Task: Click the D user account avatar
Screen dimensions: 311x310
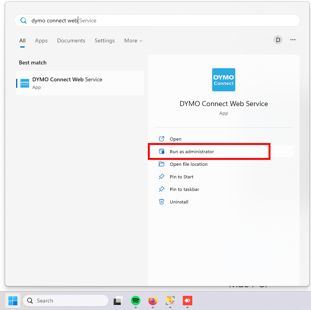Action: click(x=278, y=40)
